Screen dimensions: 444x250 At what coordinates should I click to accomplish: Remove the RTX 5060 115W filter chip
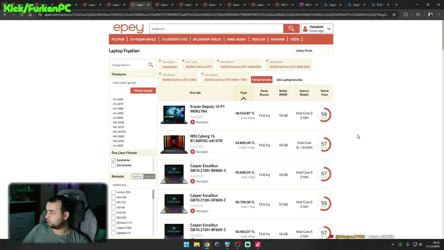pyautogui.click(x=202, y=74)
